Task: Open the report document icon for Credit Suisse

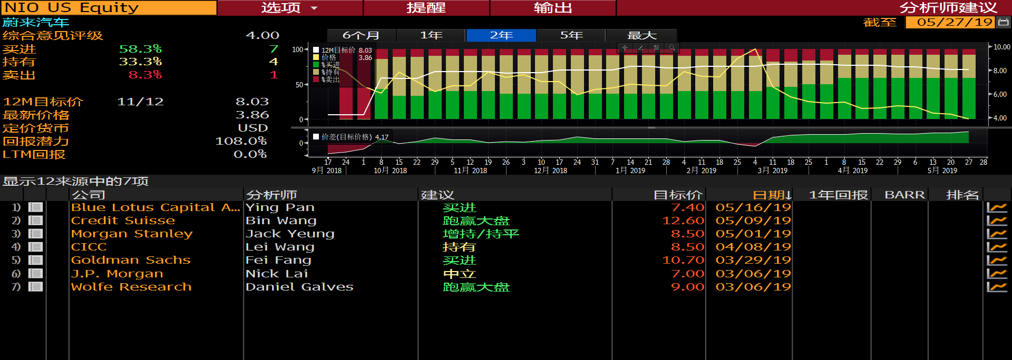Action: [x=35, y=221]
